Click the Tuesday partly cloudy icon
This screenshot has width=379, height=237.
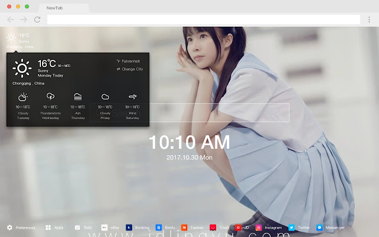tap(23, 97)
